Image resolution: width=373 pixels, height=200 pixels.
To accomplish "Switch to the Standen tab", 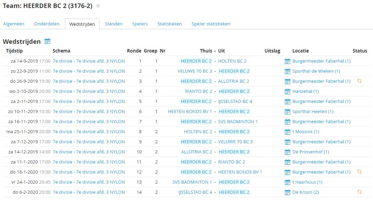I will click(x=114, y=24).
